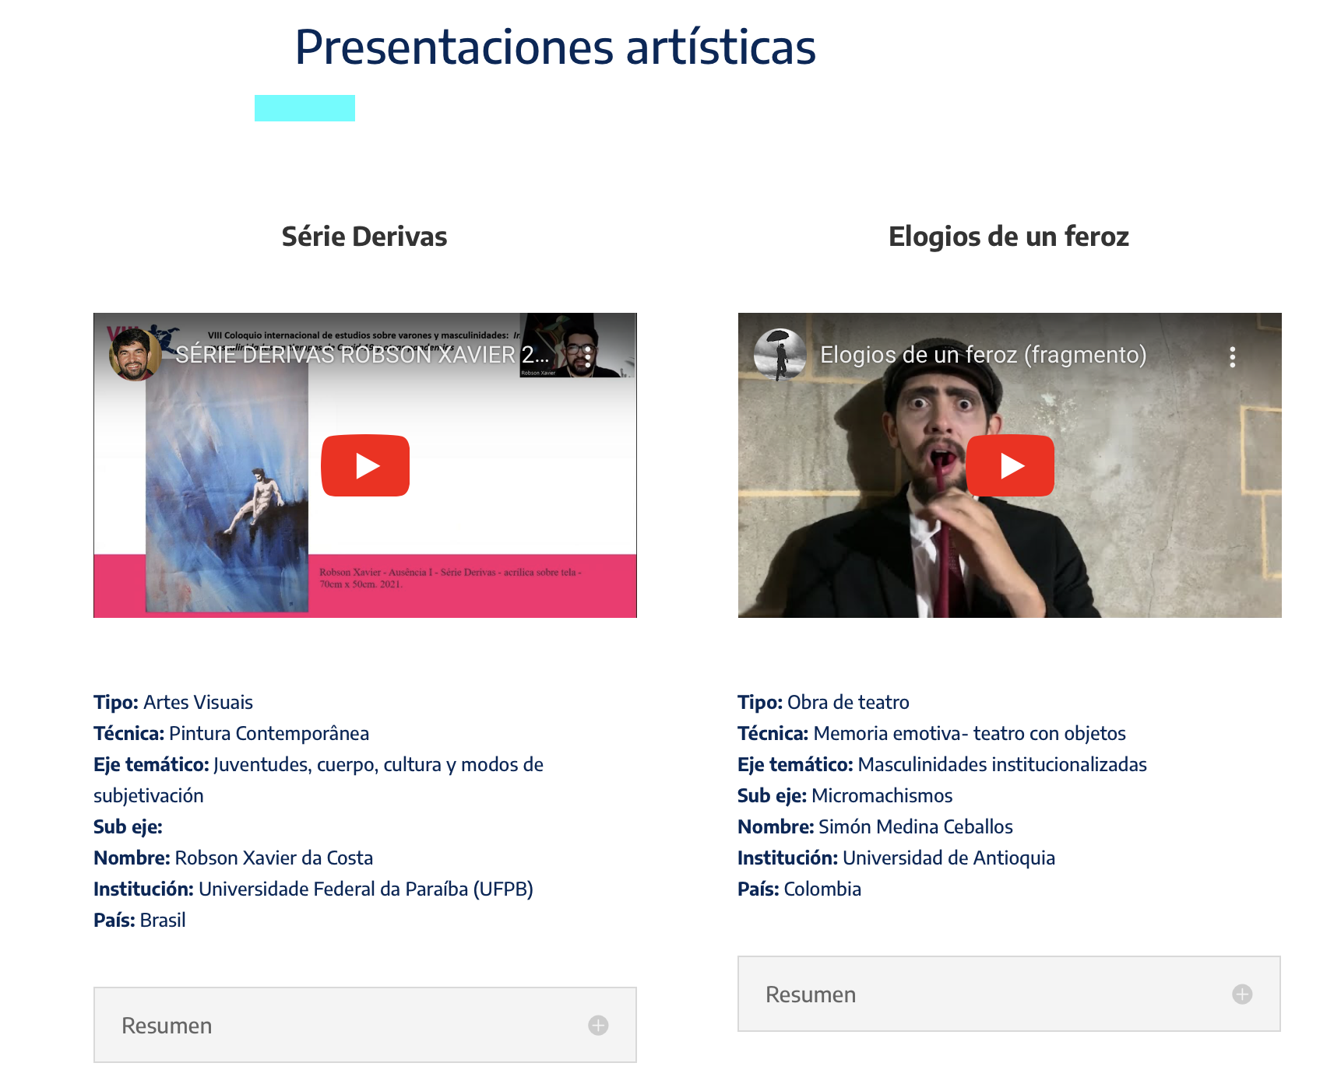Click plus icon in Série Derivas Resumen box

pos(598,1025)
